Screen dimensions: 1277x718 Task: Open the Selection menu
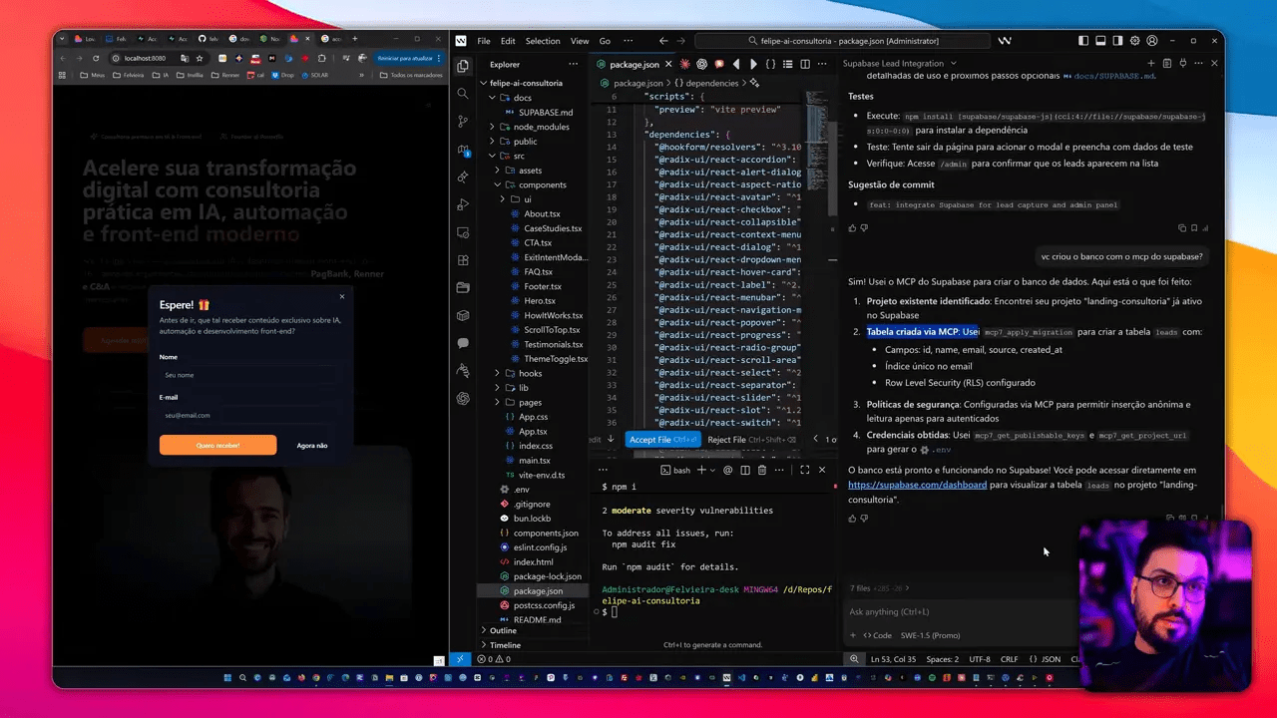(x=543, y=41)
